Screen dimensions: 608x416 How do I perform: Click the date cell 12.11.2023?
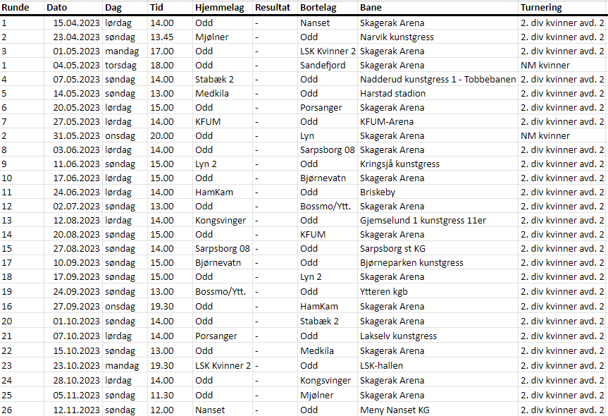click(x=76, y=410)
